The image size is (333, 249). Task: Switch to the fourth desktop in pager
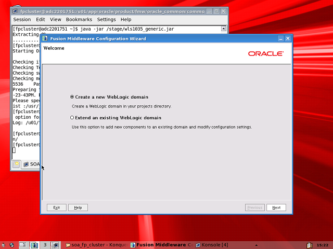[56, 245]
